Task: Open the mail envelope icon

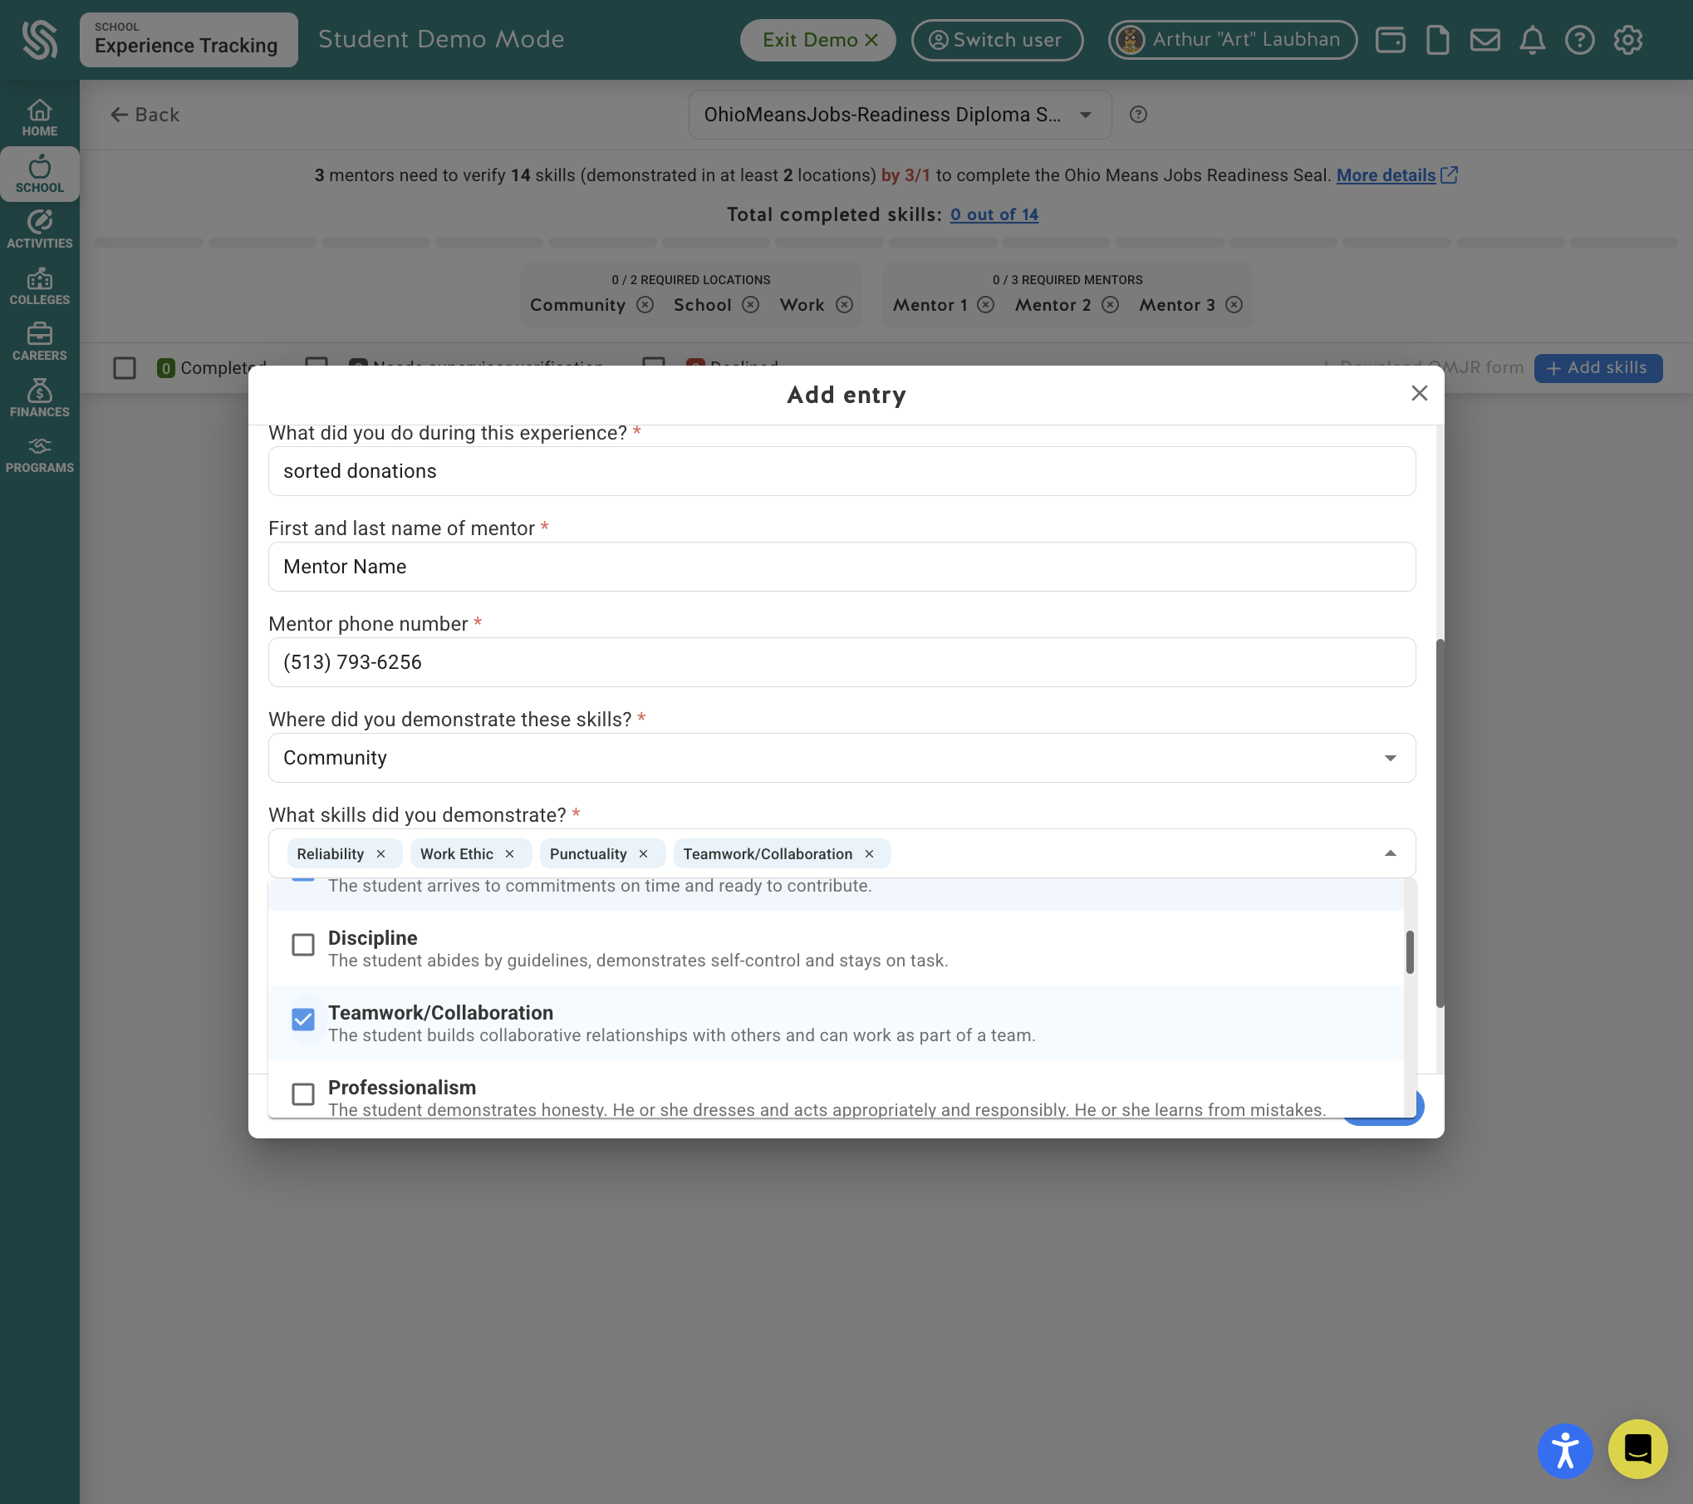Action: click(x=1484, y=40)
